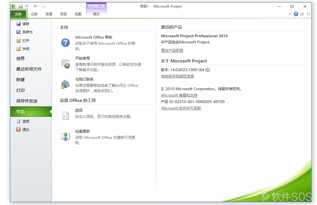This screenshot has height=205, width=317.
Task: Open the 文件 tab
Action: click(18, 14)
